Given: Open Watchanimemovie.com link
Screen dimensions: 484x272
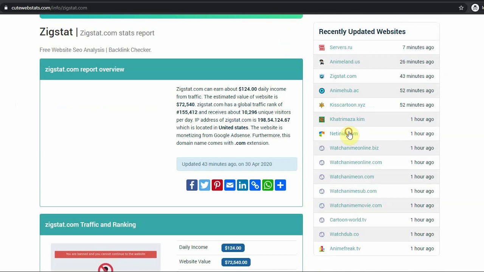Looking at the screenshot, I should (356, 205).
